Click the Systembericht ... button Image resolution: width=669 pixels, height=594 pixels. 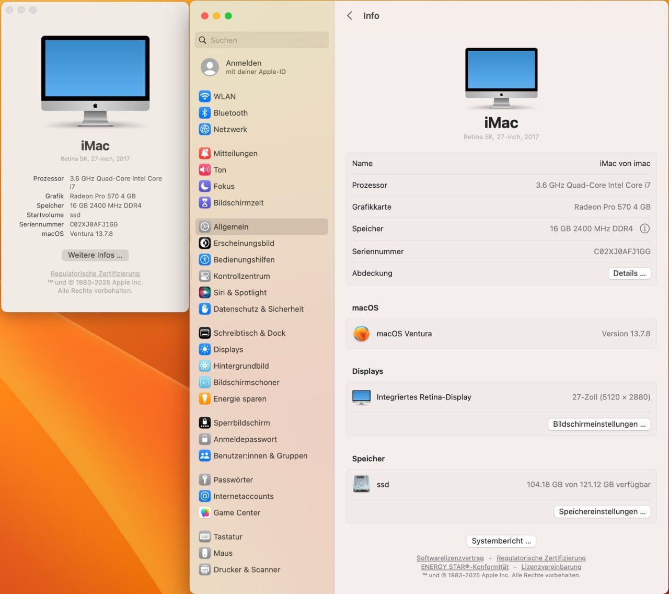click(x=501, y=541)
